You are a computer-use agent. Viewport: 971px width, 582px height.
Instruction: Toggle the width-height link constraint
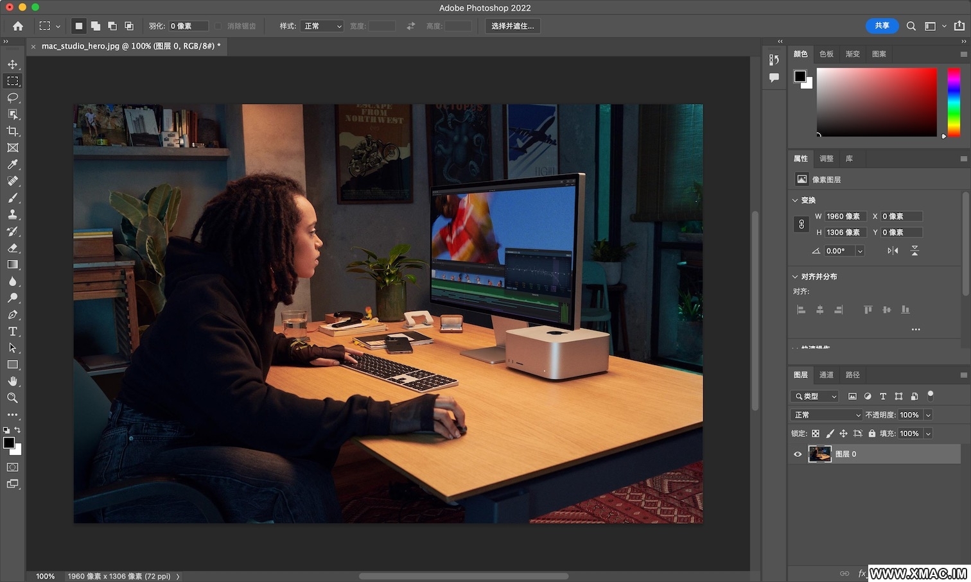801,224
